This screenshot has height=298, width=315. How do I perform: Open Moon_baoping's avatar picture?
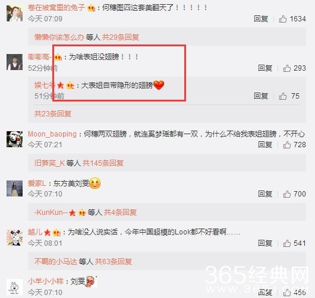pyautogui.click(x=14, y=139)
